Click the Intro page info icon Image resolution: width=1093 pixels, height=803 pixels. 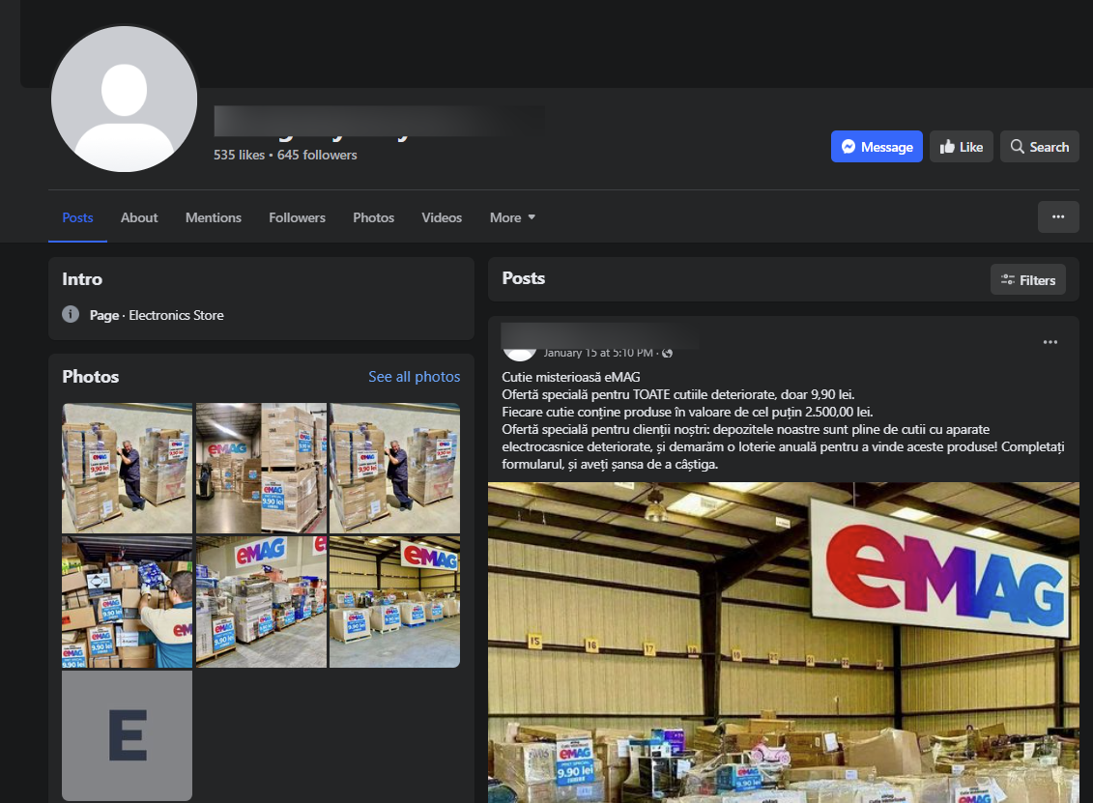[71, 315]
